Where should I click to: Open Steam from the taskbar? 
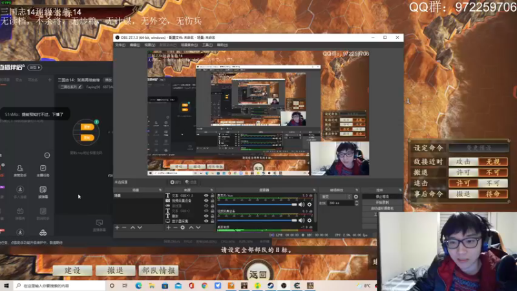[270, 286]
